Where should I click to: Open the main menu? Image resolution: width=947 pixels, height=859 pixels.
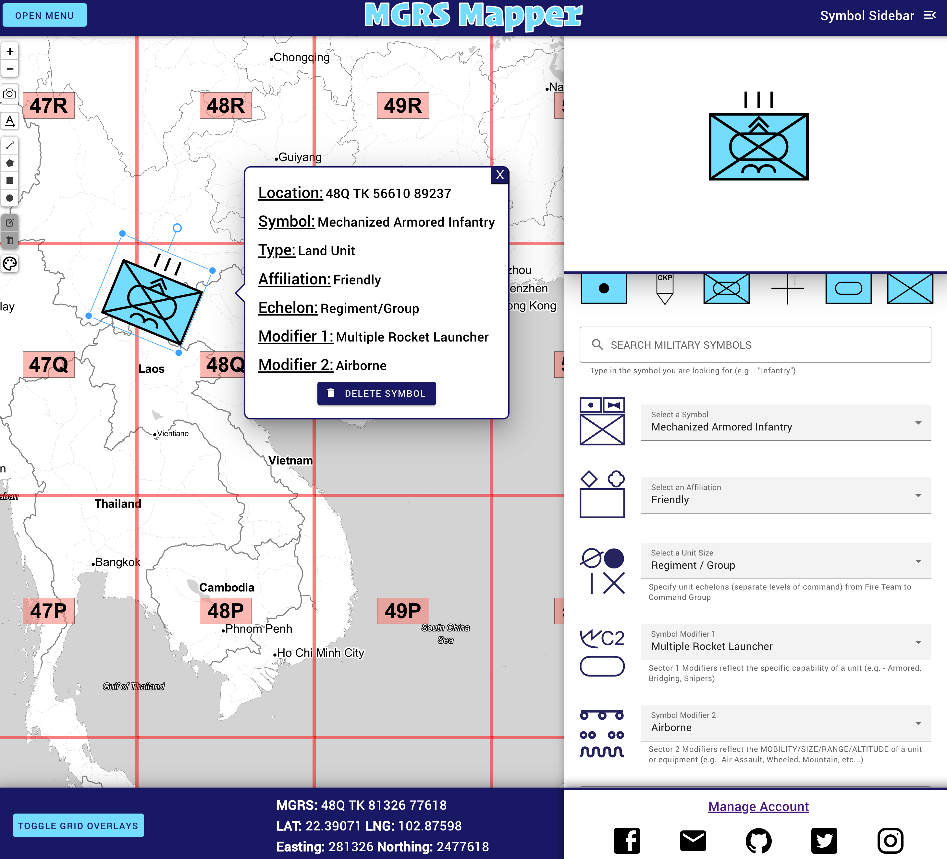[x=44, y=15]
